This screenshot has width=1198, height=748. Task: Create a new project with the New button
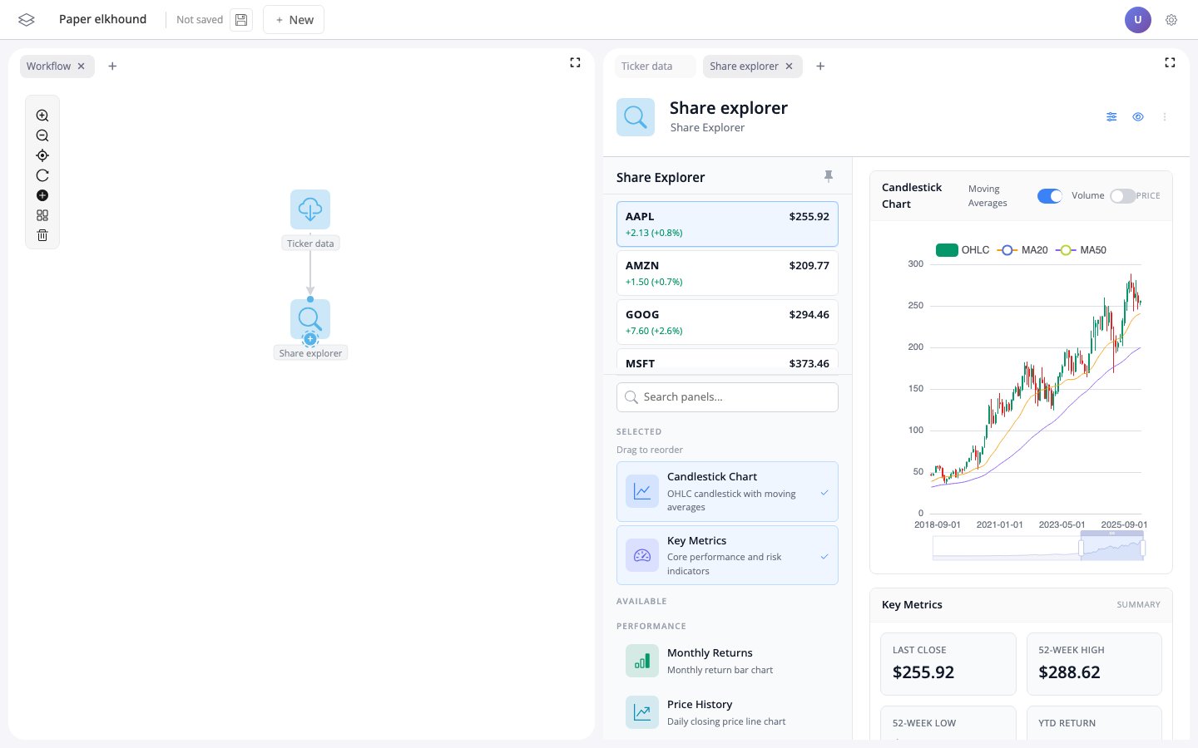[x=293, y=19]
